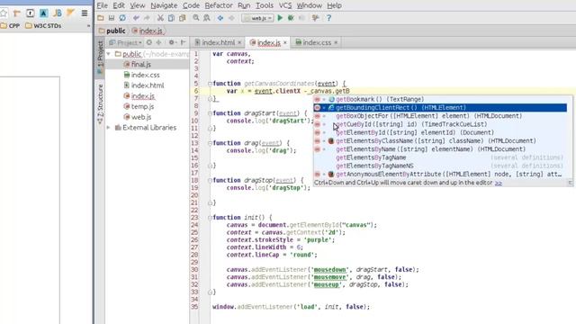
Task: Choose getBookmark() completion suggestion
Action: point(440,99)
